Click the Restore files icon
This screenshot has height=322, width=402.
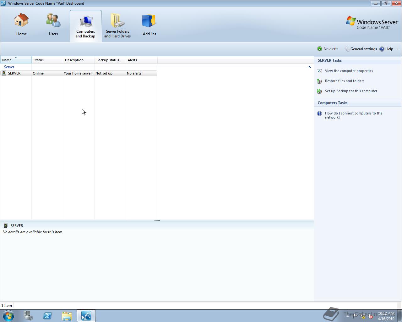319,81
